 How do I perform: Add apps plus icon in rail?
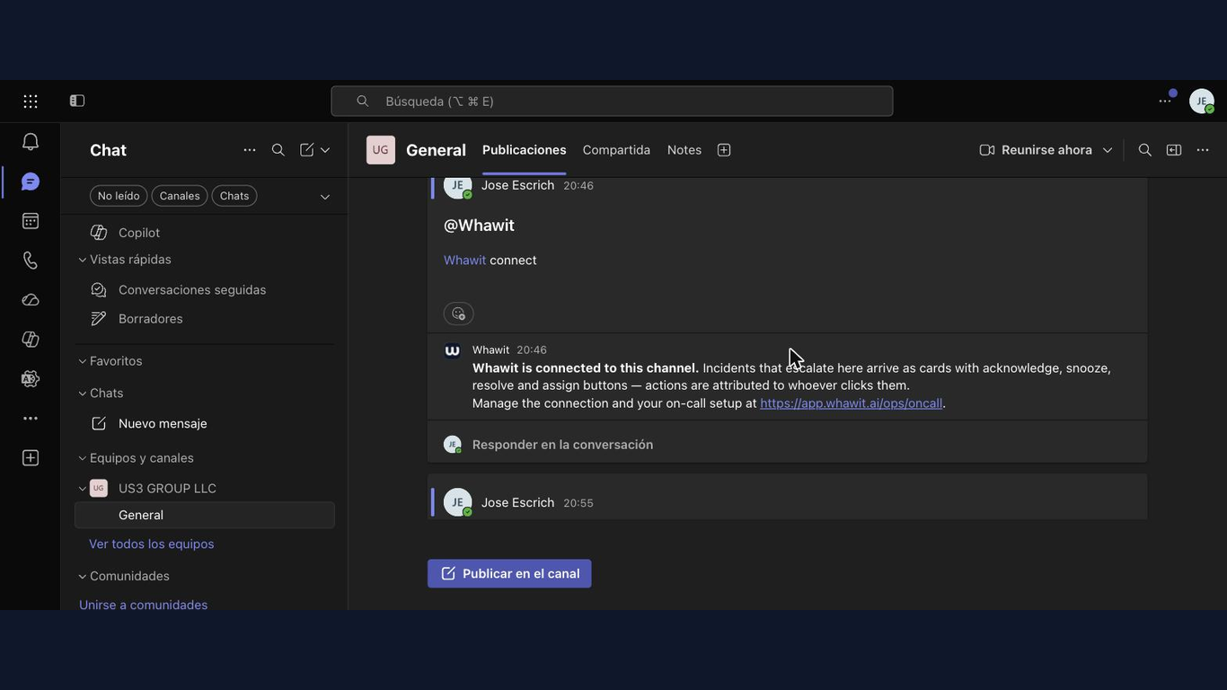click(x=31, y=458)
